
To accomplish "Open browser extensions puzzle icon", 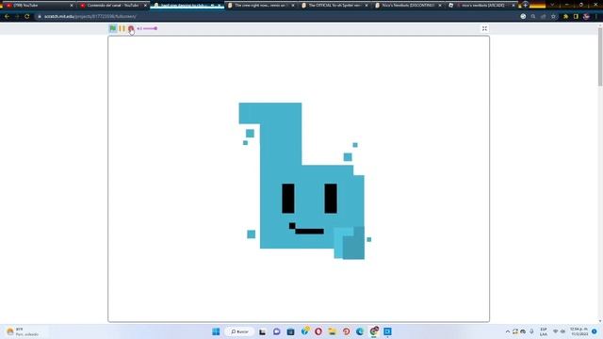I will pos(565,17).
